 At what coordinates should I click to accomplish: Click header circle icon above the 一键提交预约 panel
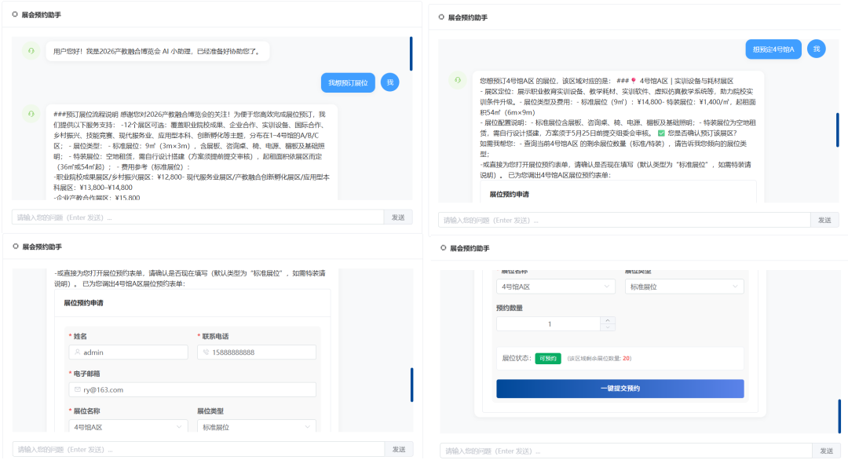click(x=444, y=248)
